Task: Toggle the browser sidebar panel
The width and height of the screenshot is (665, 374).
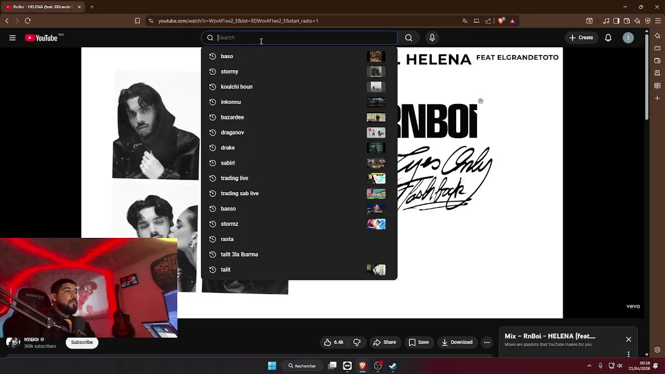Action: 616,21
